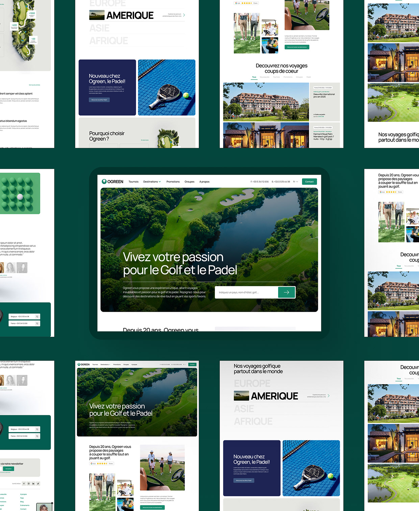Click the Contact button in the navbar

[309, 181]
